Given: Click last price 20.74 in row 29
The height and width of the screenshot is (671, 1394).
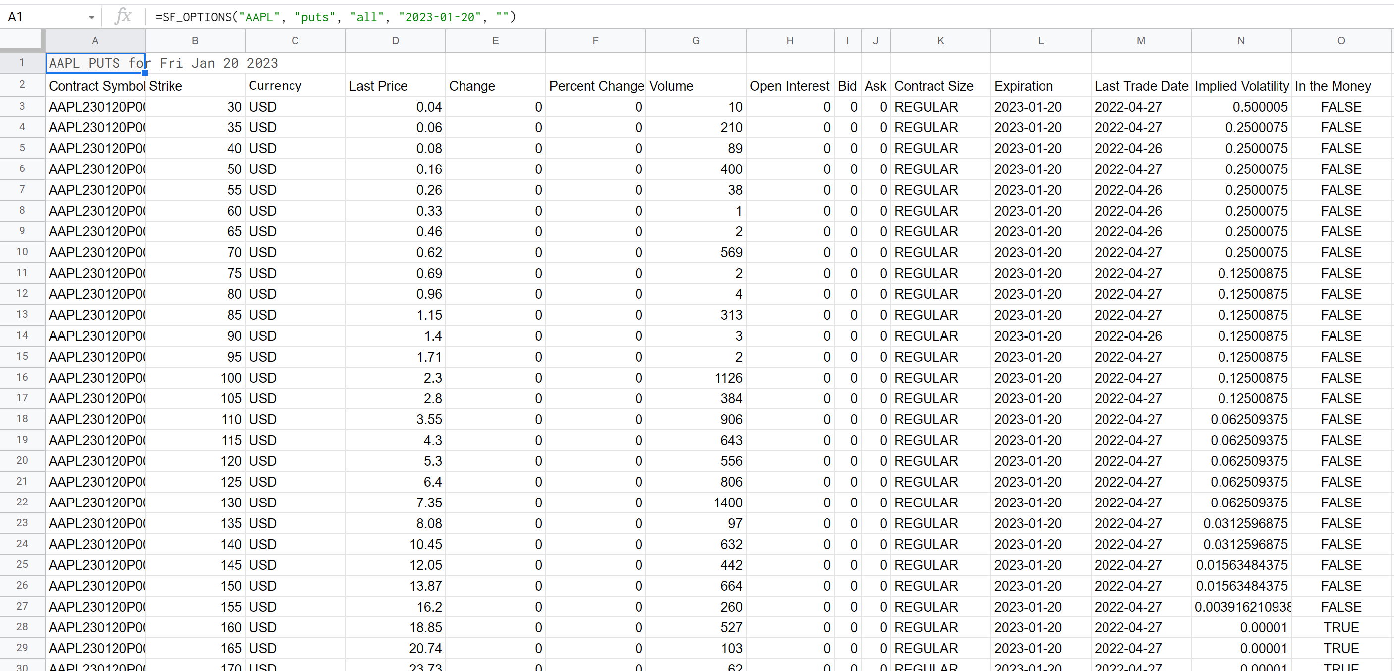Looking at the screenshot, I should coord(395,648).
